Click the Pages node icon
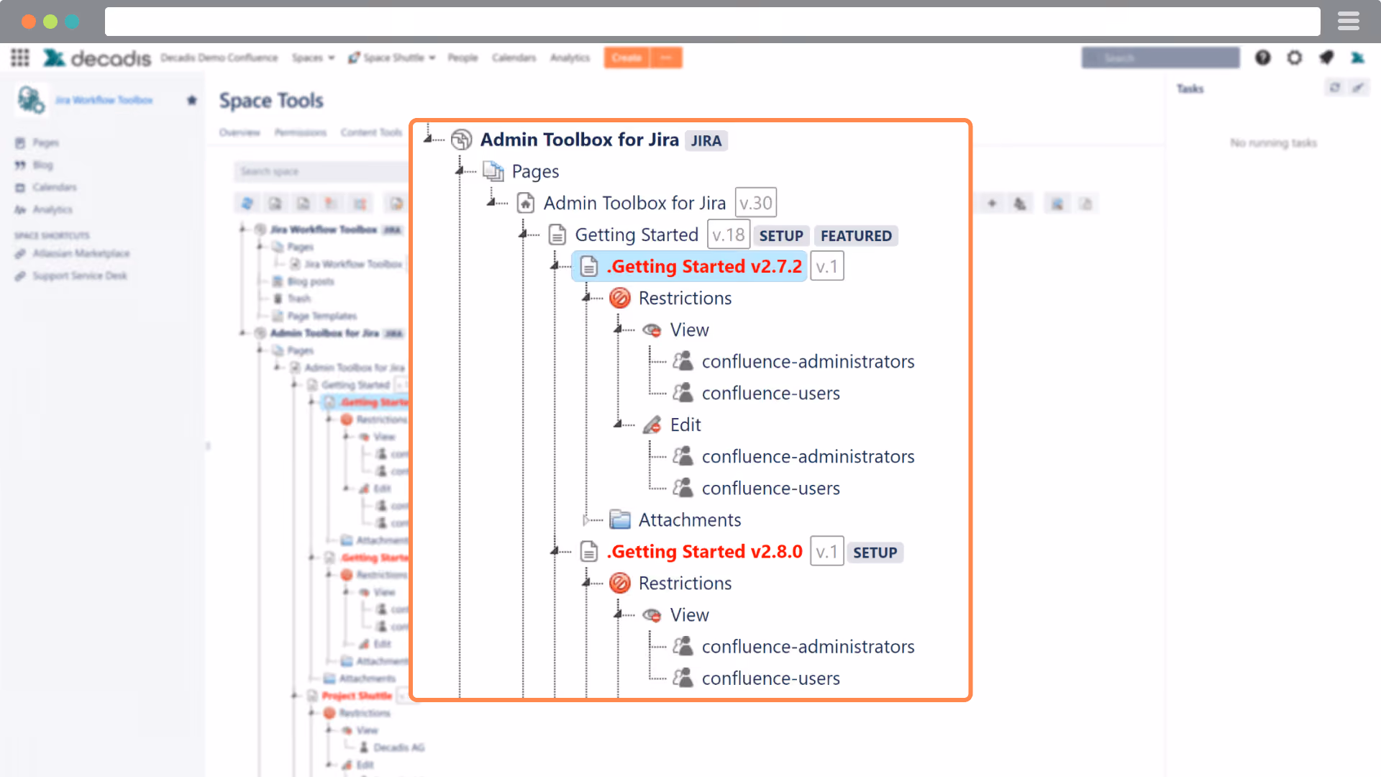The image size is (1381, 777). [x=493, y=171]
